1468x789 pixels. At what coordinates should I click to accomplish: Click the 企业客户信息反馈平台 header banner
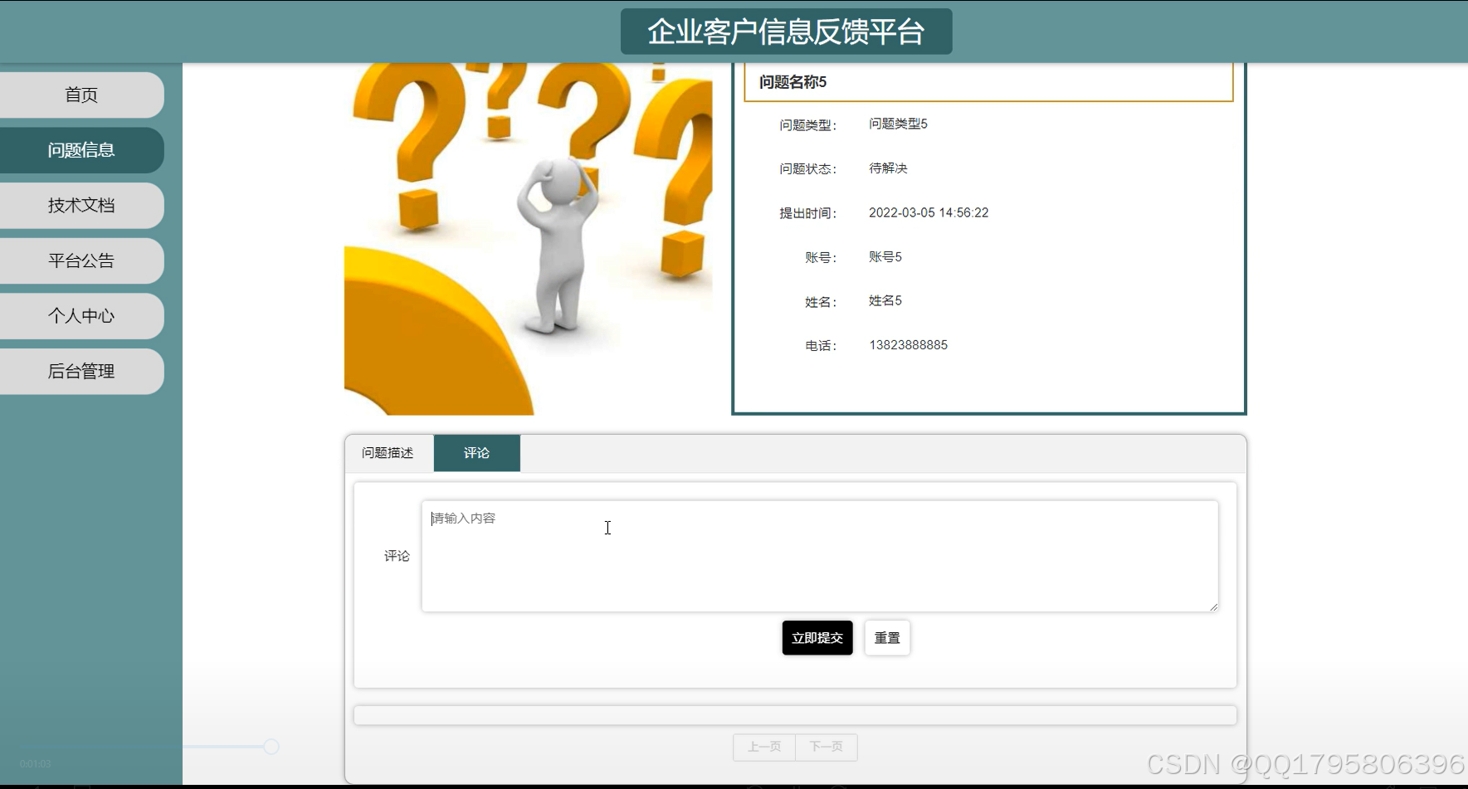(785, 32)
